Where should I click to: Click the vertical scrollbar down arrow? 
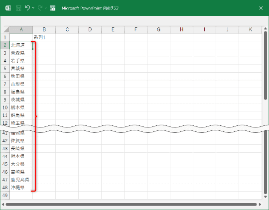(x=266, y=197)
